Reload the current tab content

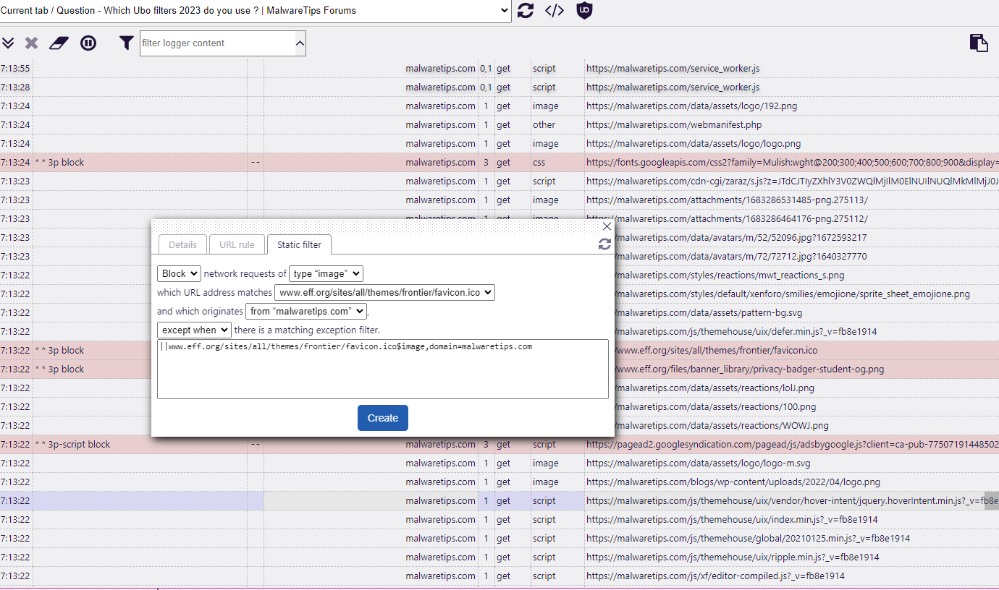(x=526, y=11)
